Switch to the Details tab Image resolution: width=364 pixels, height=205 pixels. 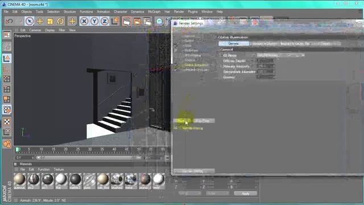[x=326, y=43]
